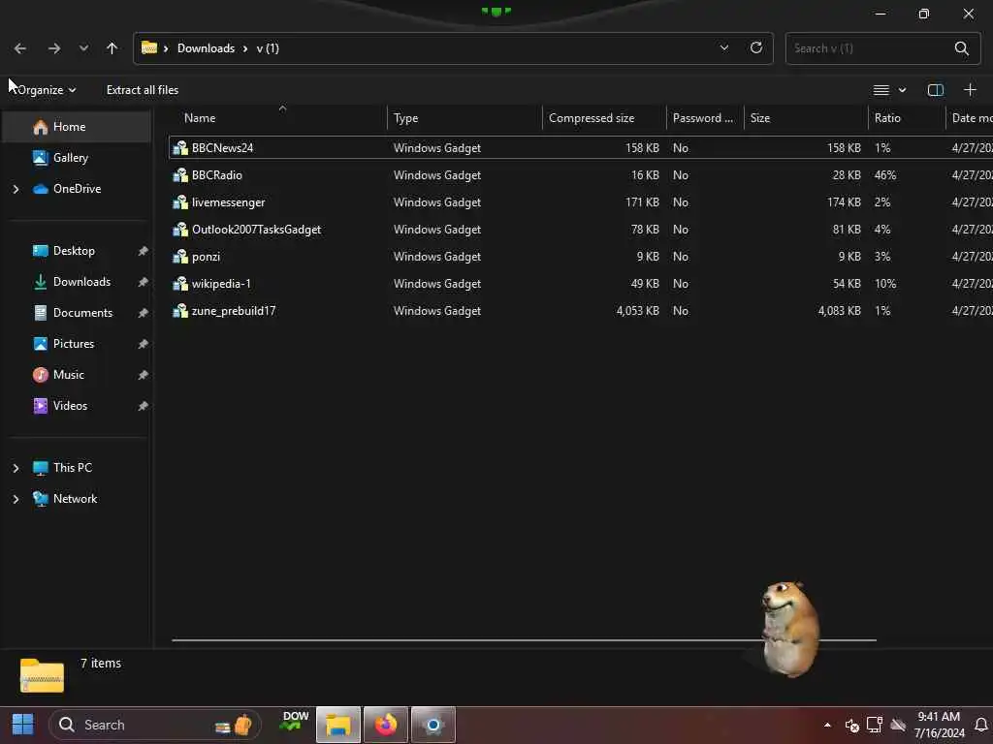Expand the address bar history dropdown
Image resolution: width=993 pixels, height=744 pixels.
723,48
